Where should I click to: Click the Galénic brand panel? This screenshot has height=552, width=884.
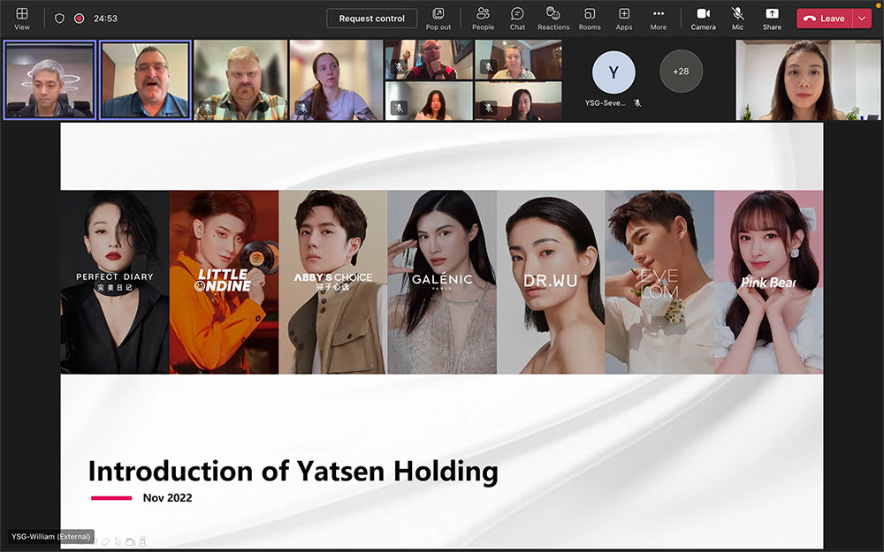click(442, 283)
